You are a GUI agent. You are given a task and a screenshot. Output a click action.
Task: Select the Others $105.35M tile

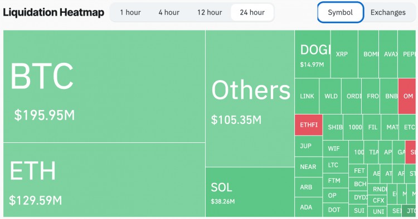(x=250, y=98)
